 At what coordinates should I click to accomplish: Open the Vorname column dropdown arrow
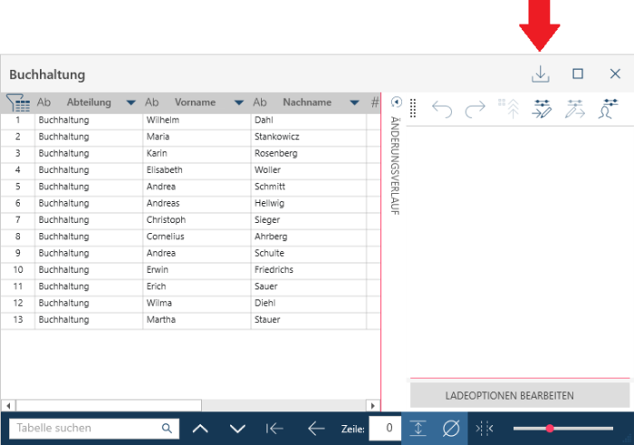pos(239,103)
